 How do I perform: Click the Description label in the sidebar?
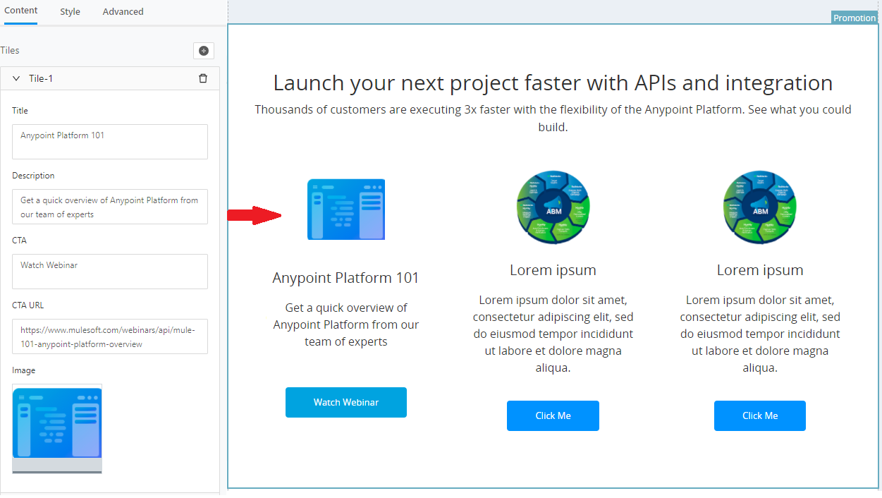click(33, 176)
